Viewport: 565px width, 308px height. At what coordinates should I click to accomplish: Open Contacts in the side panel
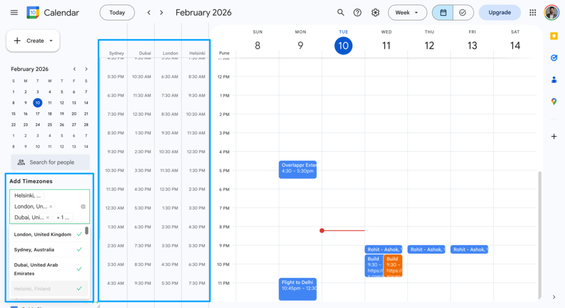[x=554, y=79]
